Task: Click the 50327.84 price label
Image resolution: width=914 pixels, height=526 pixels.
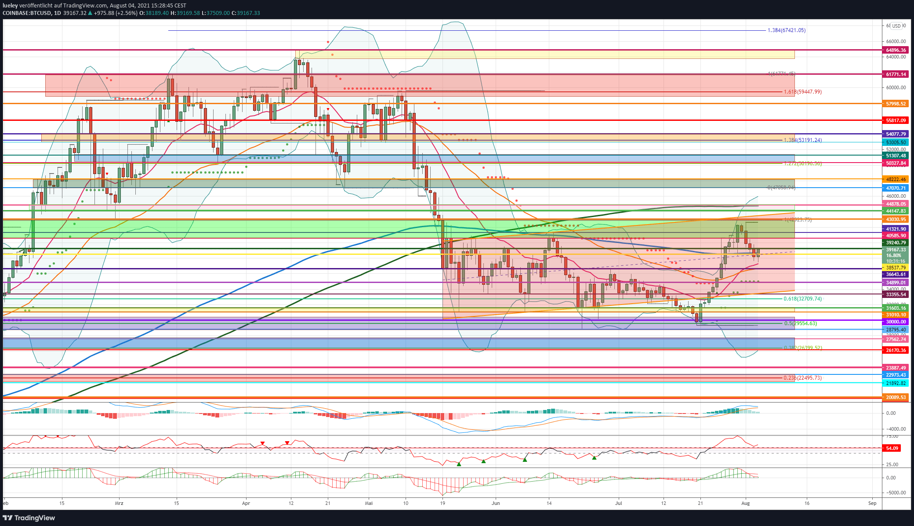Action: click(896, 163)
